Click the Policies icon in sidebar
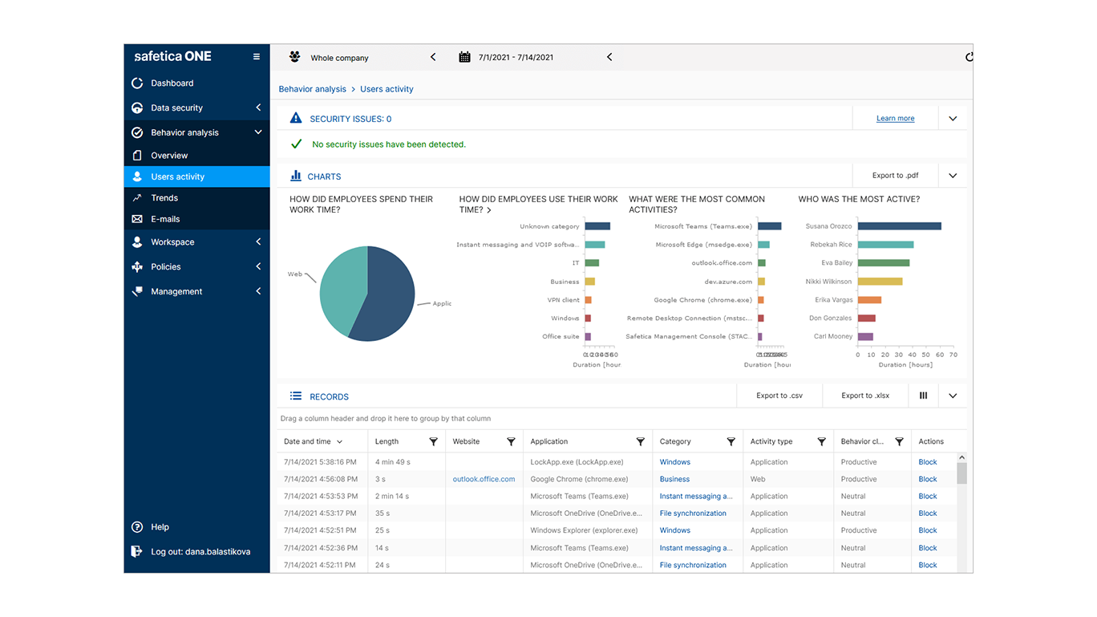 137,266
